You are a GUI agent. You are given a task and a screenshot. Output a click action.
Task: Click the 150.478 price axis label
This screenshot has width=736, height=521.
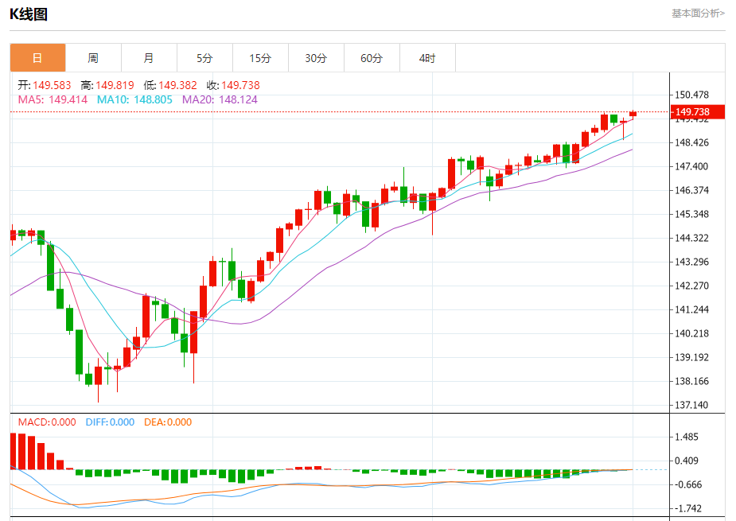tap(692, 95)
